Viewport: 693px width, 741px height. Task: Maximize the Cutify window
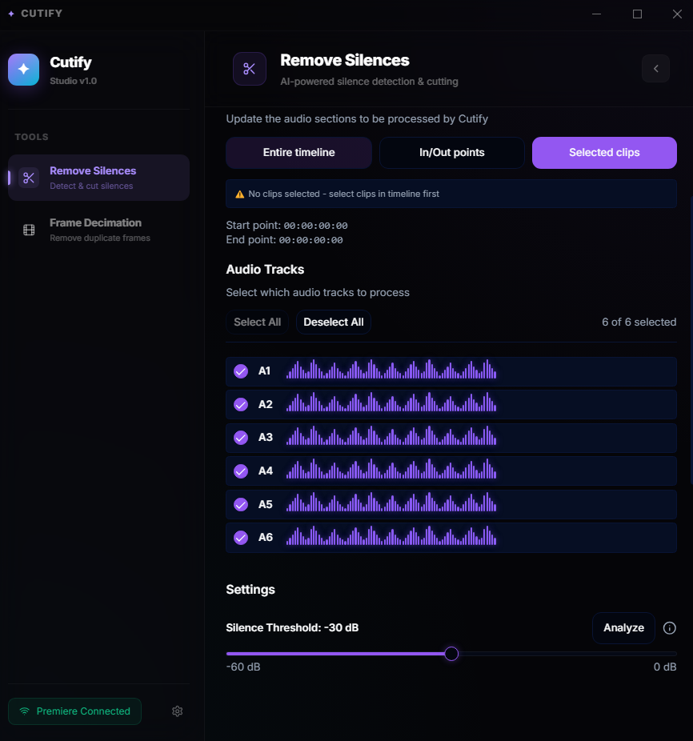[x=637, y=14]
